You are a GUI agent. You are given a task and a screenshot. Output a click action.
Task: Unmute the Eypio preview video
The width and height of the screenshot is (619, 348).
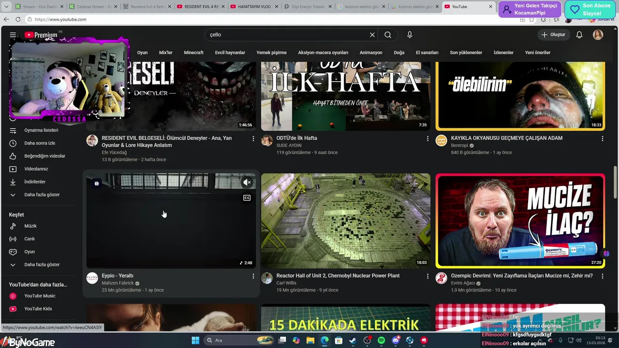coord(247,182)
